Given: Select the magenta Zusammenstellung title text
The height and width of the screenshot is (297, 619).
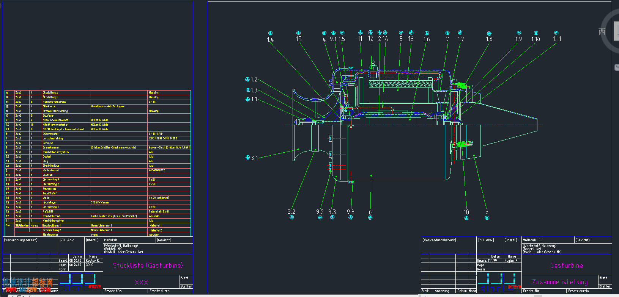Looking at the screenshot, I should [x=560, y=282].
